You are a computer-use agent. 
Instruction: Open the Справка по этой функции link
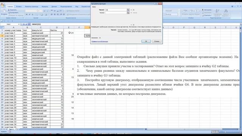100,42
